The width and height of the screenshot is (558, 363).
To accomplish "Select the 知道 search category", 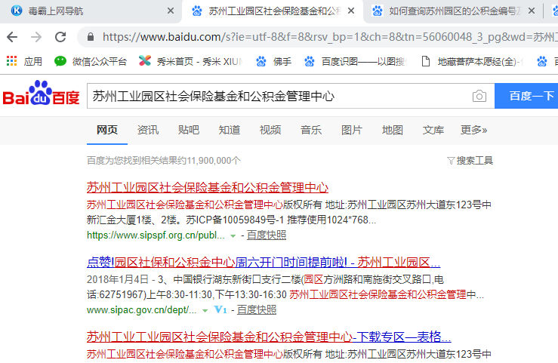I will tap(230, 130).
